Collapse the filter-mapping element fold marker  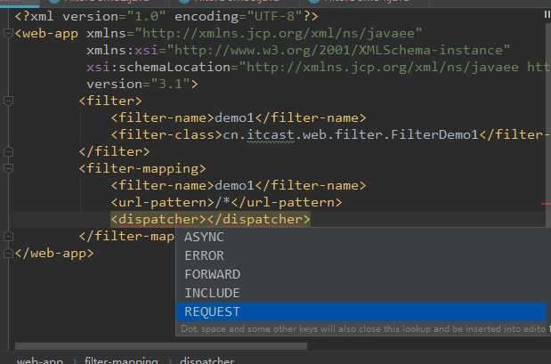point(8,168)
